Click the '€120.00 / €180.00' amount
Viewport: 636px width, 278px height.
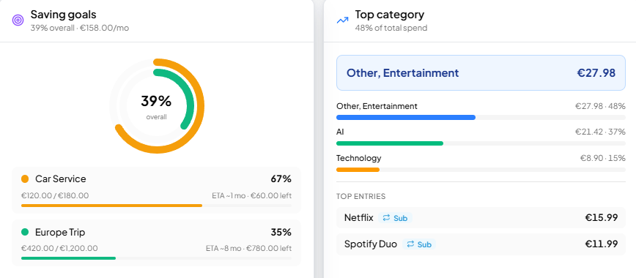55,196
